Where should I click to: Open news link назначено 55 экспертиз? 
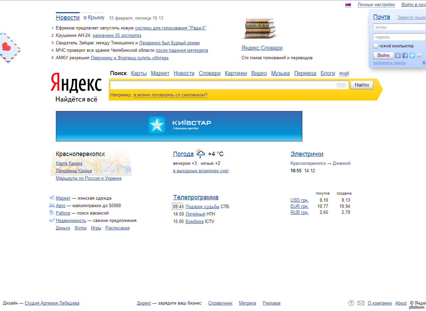coord(117,36)
